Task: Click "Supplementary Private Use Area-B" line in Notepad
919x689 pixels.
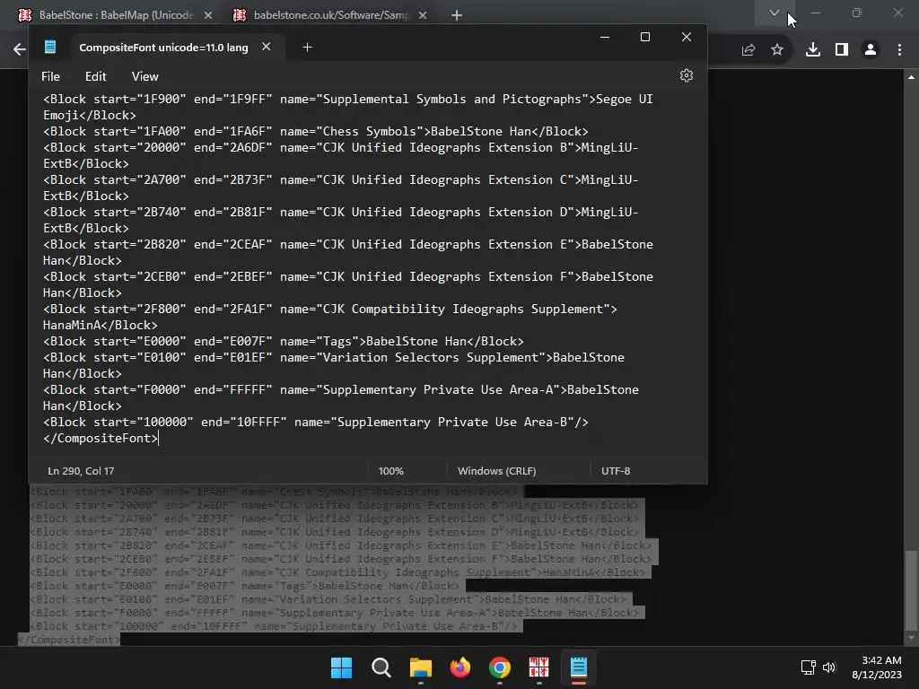Action: 315,422
